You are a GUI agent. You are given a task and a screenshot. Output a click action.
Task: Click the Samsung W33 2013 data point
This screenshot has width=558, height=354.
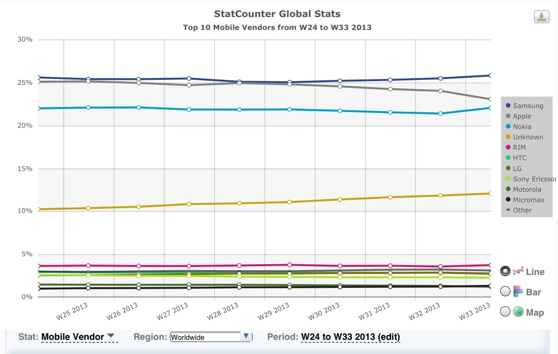point(491,76)
